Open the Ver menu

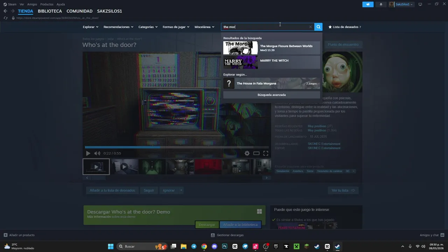[22, 4]
